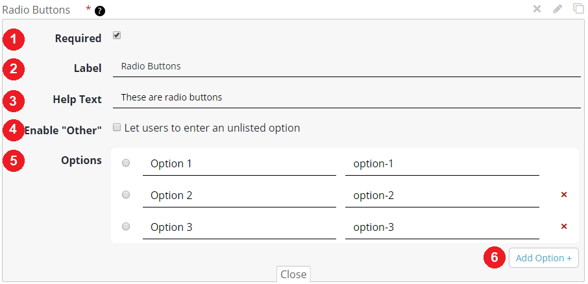The height and width of the screenshot is (284, 588).
Task: Click the Close button
Action: coord(293,274)
